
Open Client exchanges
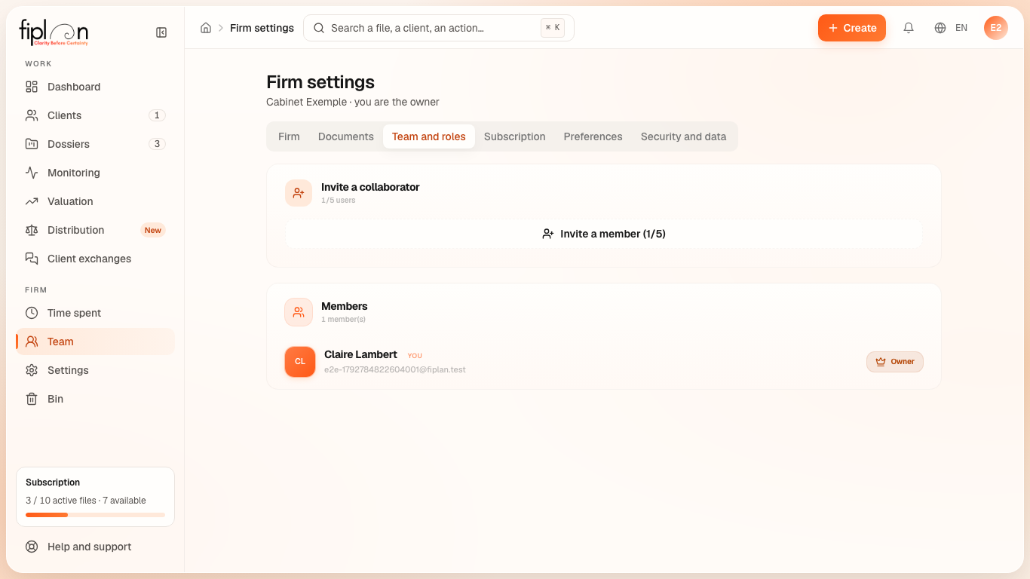pyautogui.click(x=95, y=259)
